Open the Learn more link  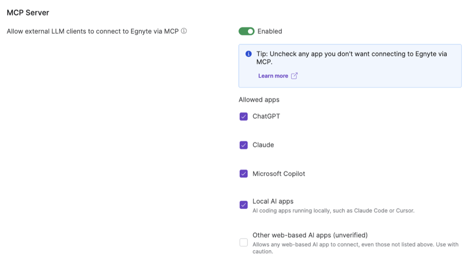click(x=273, y=76)
